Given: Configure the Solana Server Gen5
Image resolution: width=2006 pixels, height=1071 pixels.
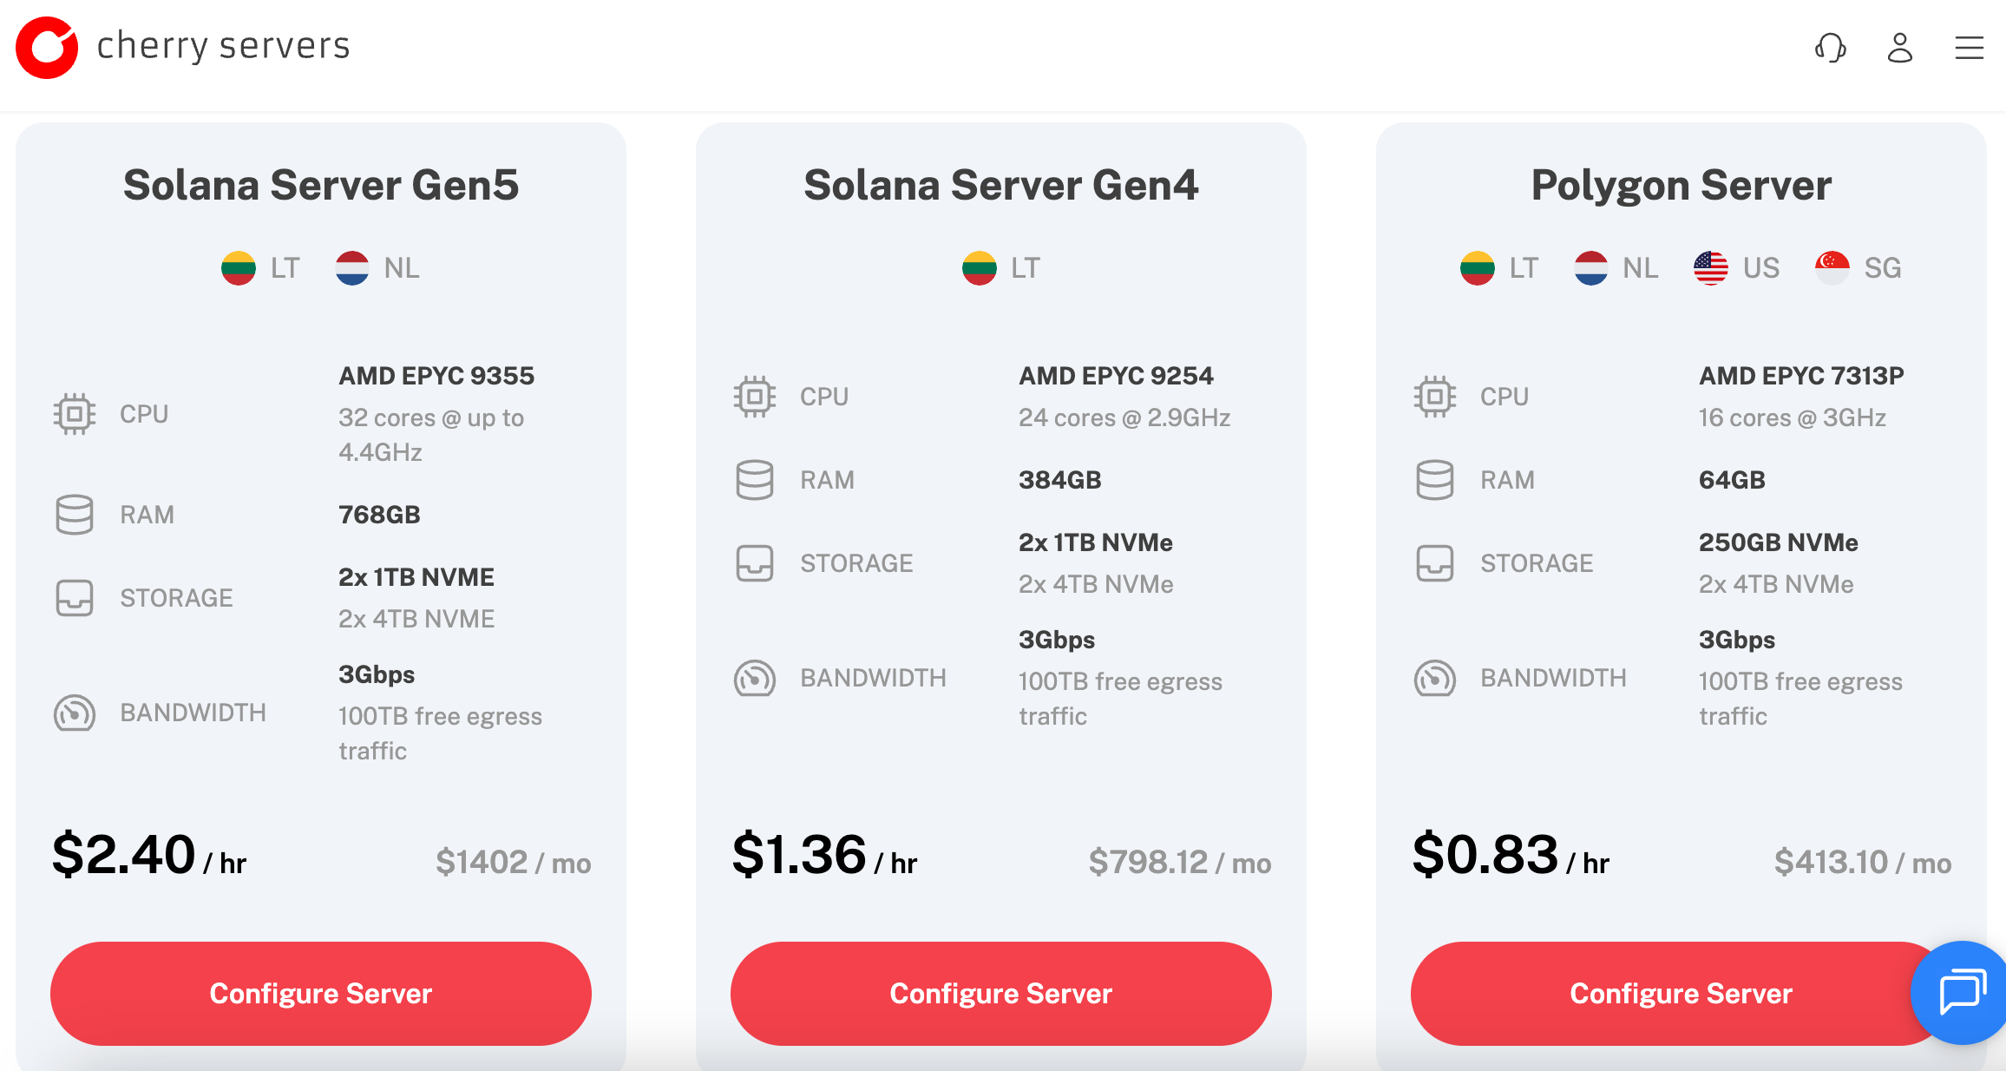Looking at the screenshot, I should pos(321,993).
